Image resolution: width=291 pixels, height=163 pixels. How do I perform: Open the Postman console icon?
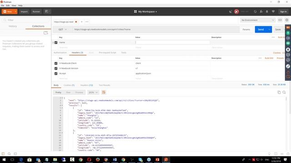coord(15,154)
